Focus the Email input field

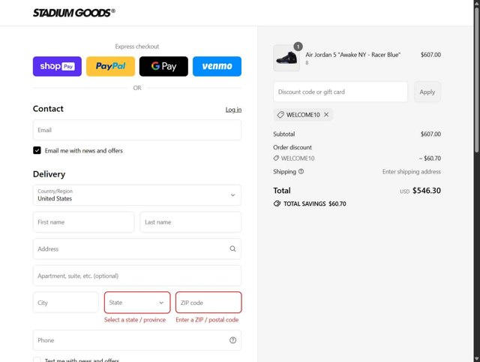[137, 130]
